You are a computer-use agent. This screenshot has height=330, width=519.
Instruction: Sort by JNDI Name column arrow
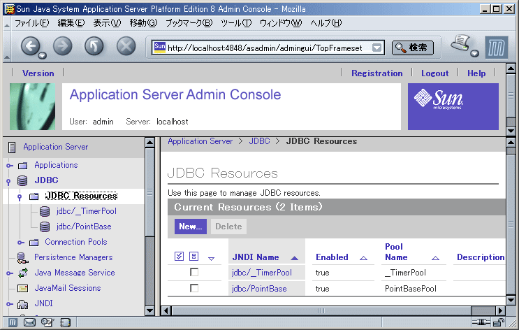pos(295,258)
